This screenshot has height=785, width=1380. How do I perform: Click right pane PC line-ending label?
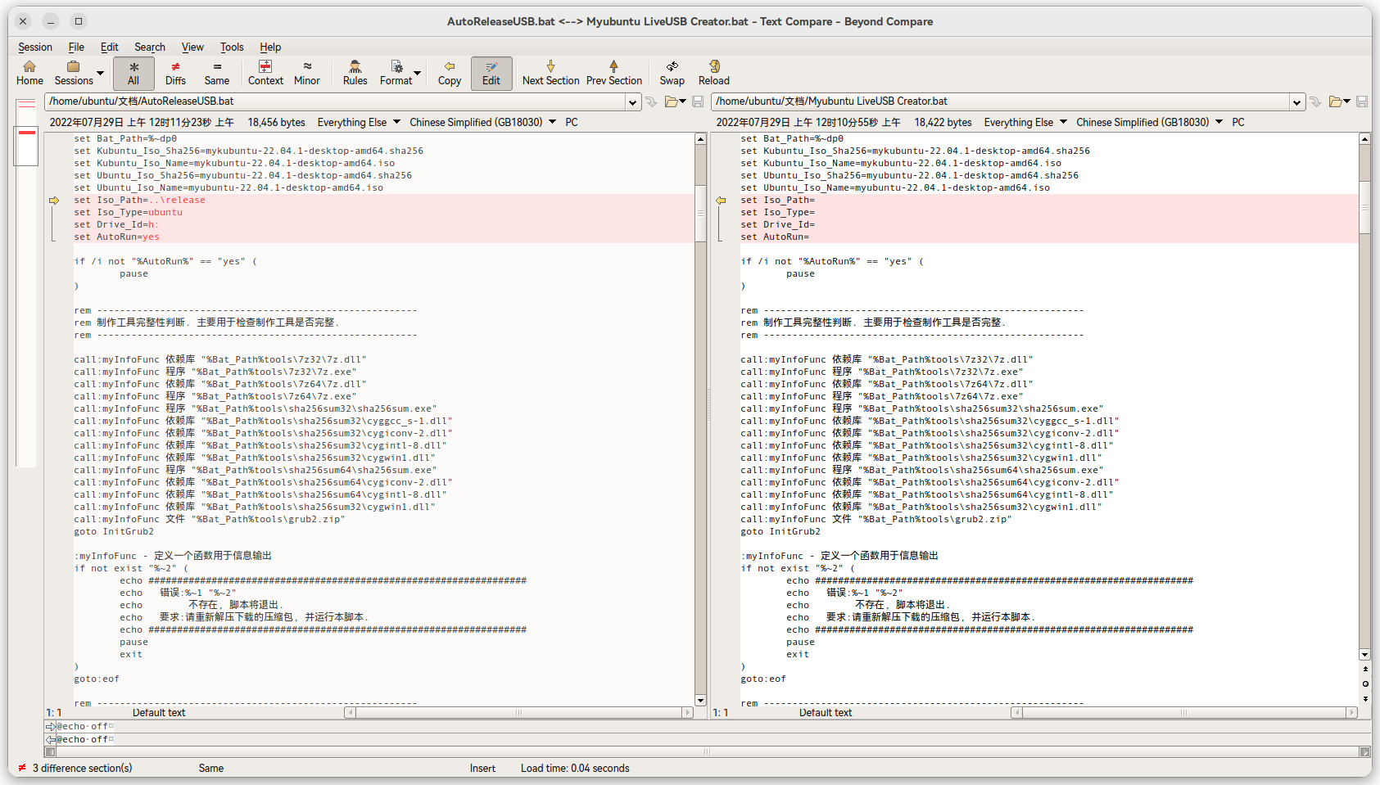[1238, 123]
